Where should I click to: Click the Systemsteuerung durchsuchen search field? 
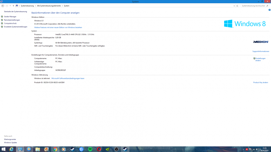(253, 6)
